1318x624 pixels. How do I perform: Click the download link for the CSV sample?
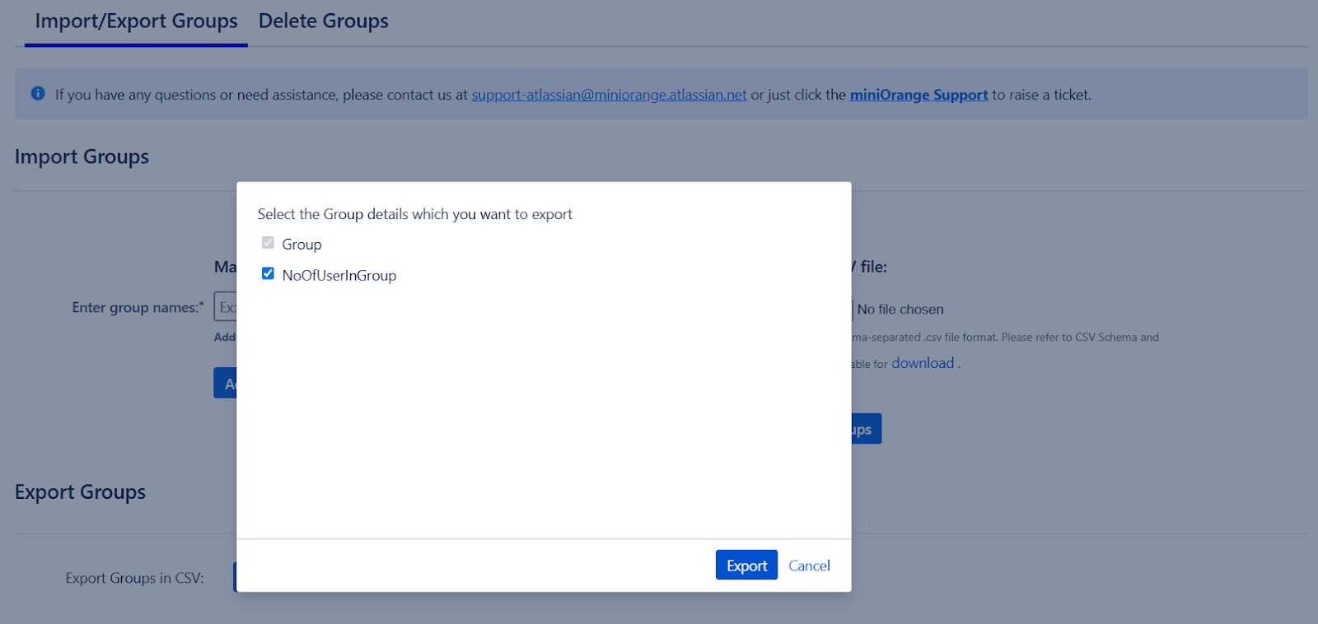point(922,363)
